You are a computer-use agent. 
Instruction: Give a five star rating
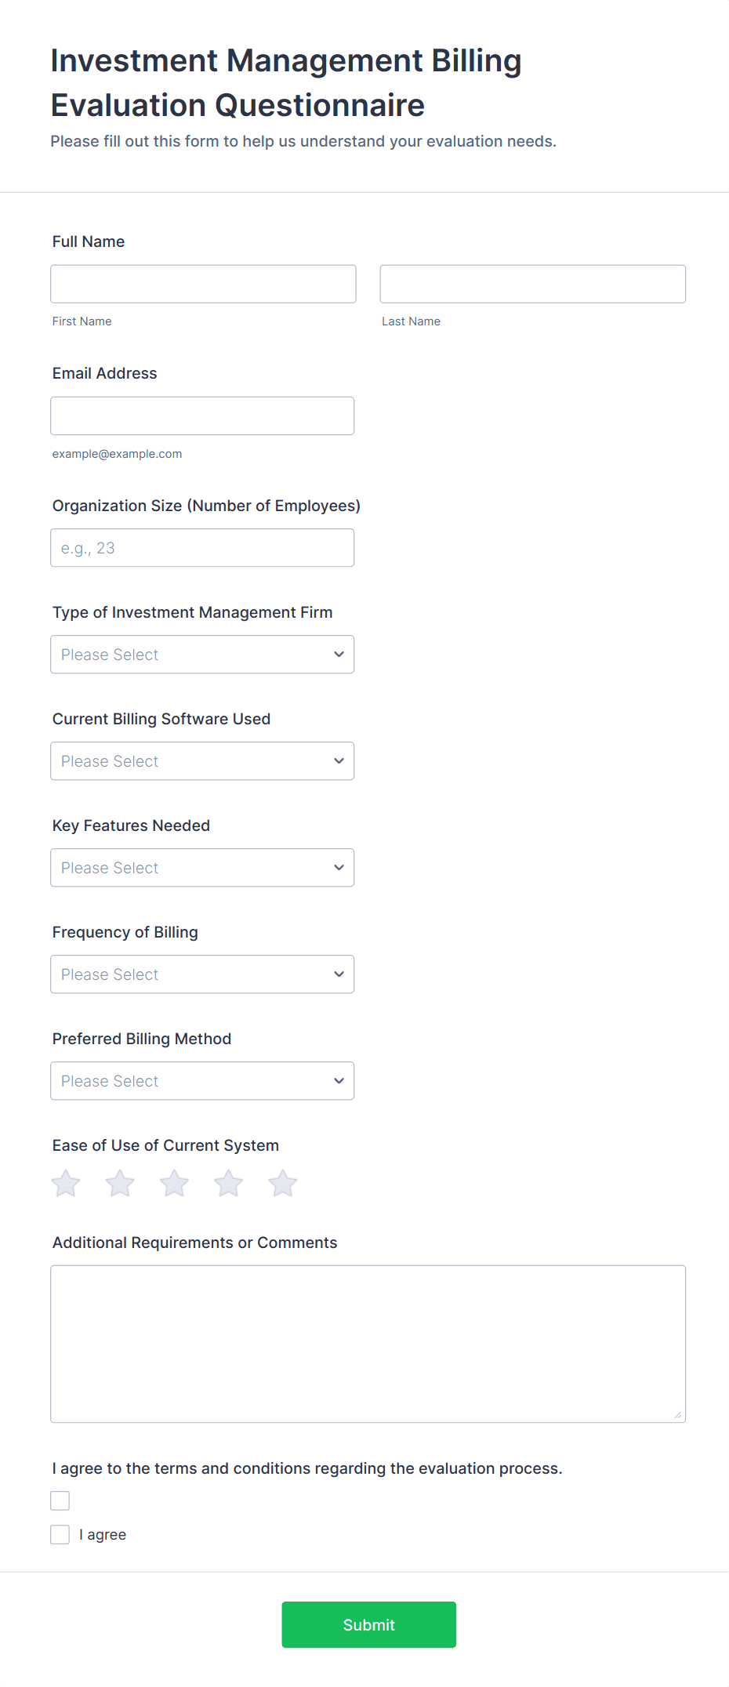click(283, 1184)
